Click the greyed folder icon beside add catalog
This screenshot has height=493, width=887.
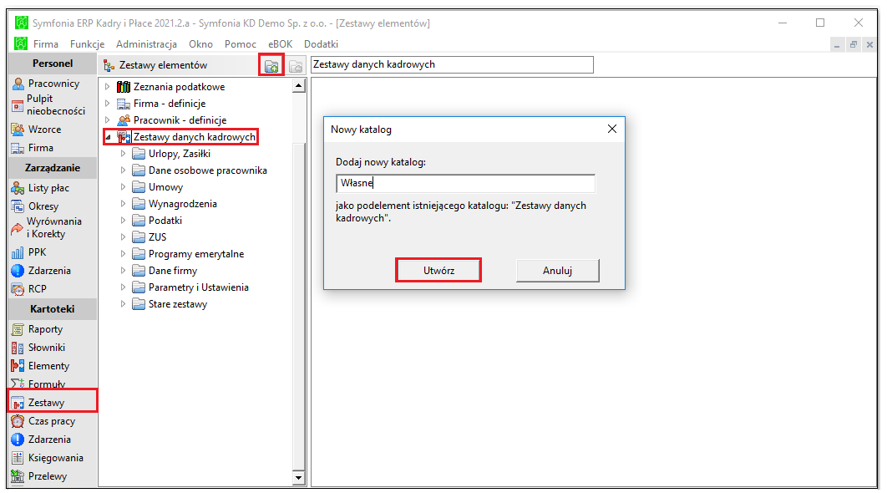coord(296,66)
